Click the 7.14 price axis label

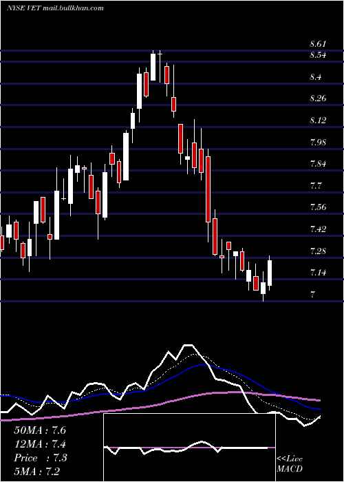pos(318,273)
